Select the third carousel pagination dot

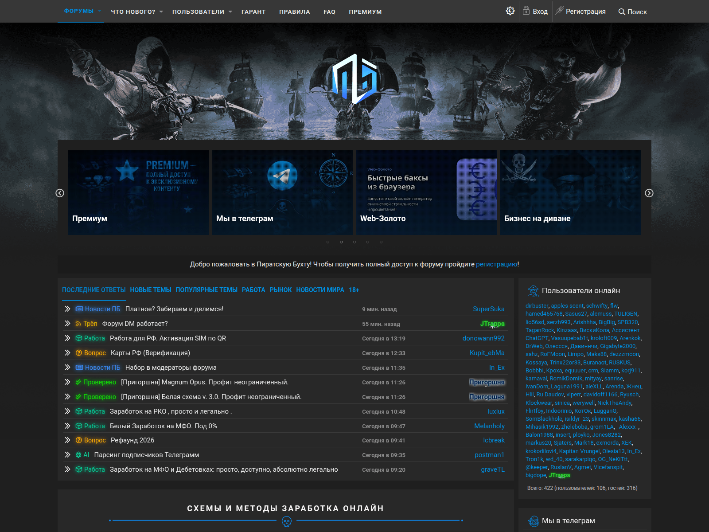[x=354, y=242]
